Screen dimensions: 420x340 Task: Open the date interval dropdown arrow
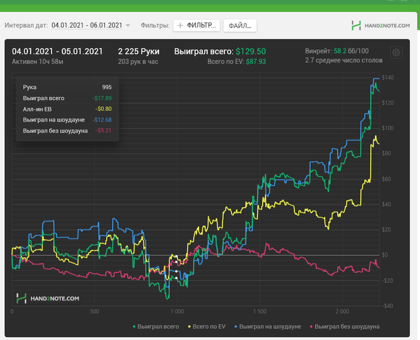click(x=128, y=26)
